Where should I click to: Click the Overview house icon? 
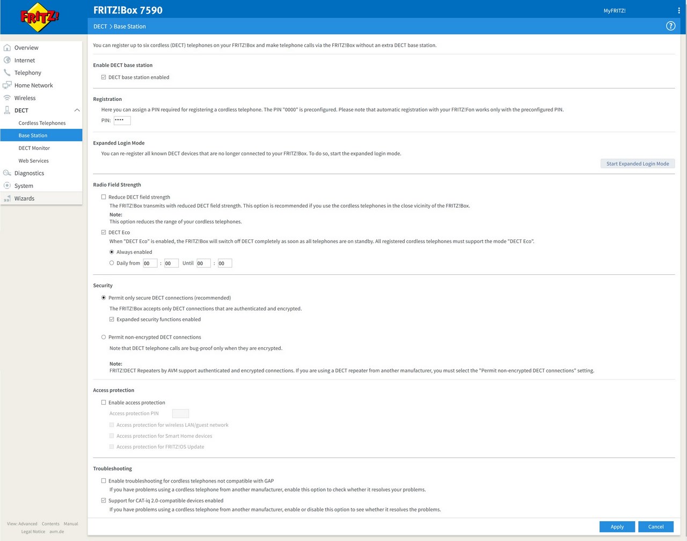click(x=7, y=48)
